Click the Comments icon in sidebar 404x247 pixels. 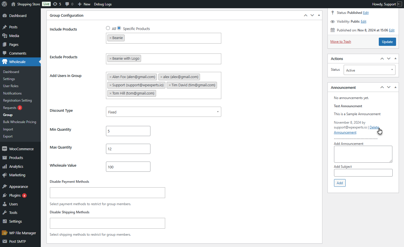[x=5, y=53]
